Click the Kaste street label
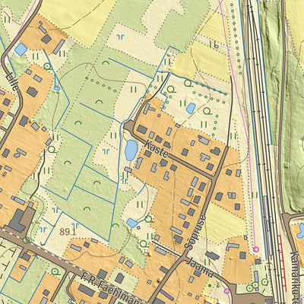This screenshot has height=304, width=304. click(157, 150)
